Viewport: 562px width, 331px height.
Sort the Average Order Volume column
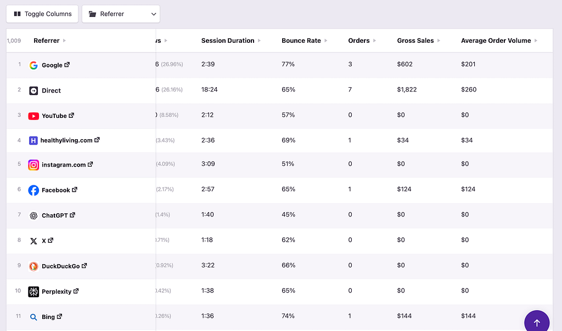537,41
